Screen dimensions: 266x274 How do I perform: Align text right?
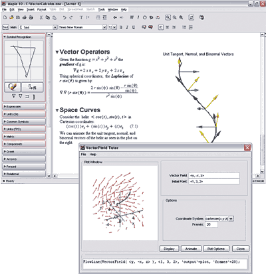coord(174,27)
